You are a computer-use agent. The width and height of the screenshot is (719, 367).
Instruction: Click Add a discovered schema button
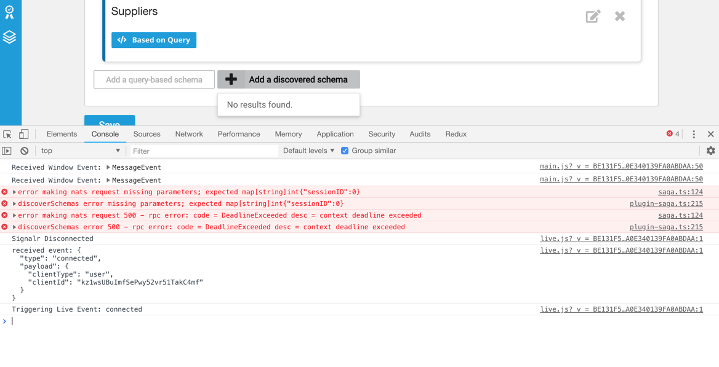[289, 79]
